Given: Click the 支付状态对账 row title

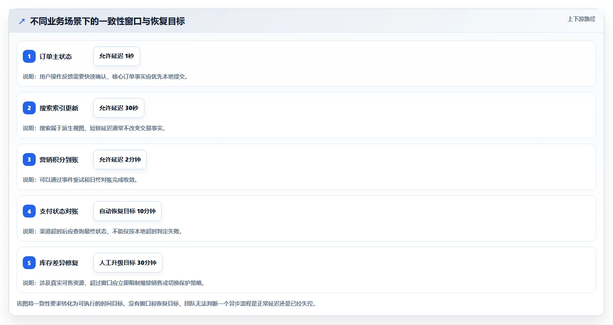Looking at the screenshot, I should [x=59, y=211].
